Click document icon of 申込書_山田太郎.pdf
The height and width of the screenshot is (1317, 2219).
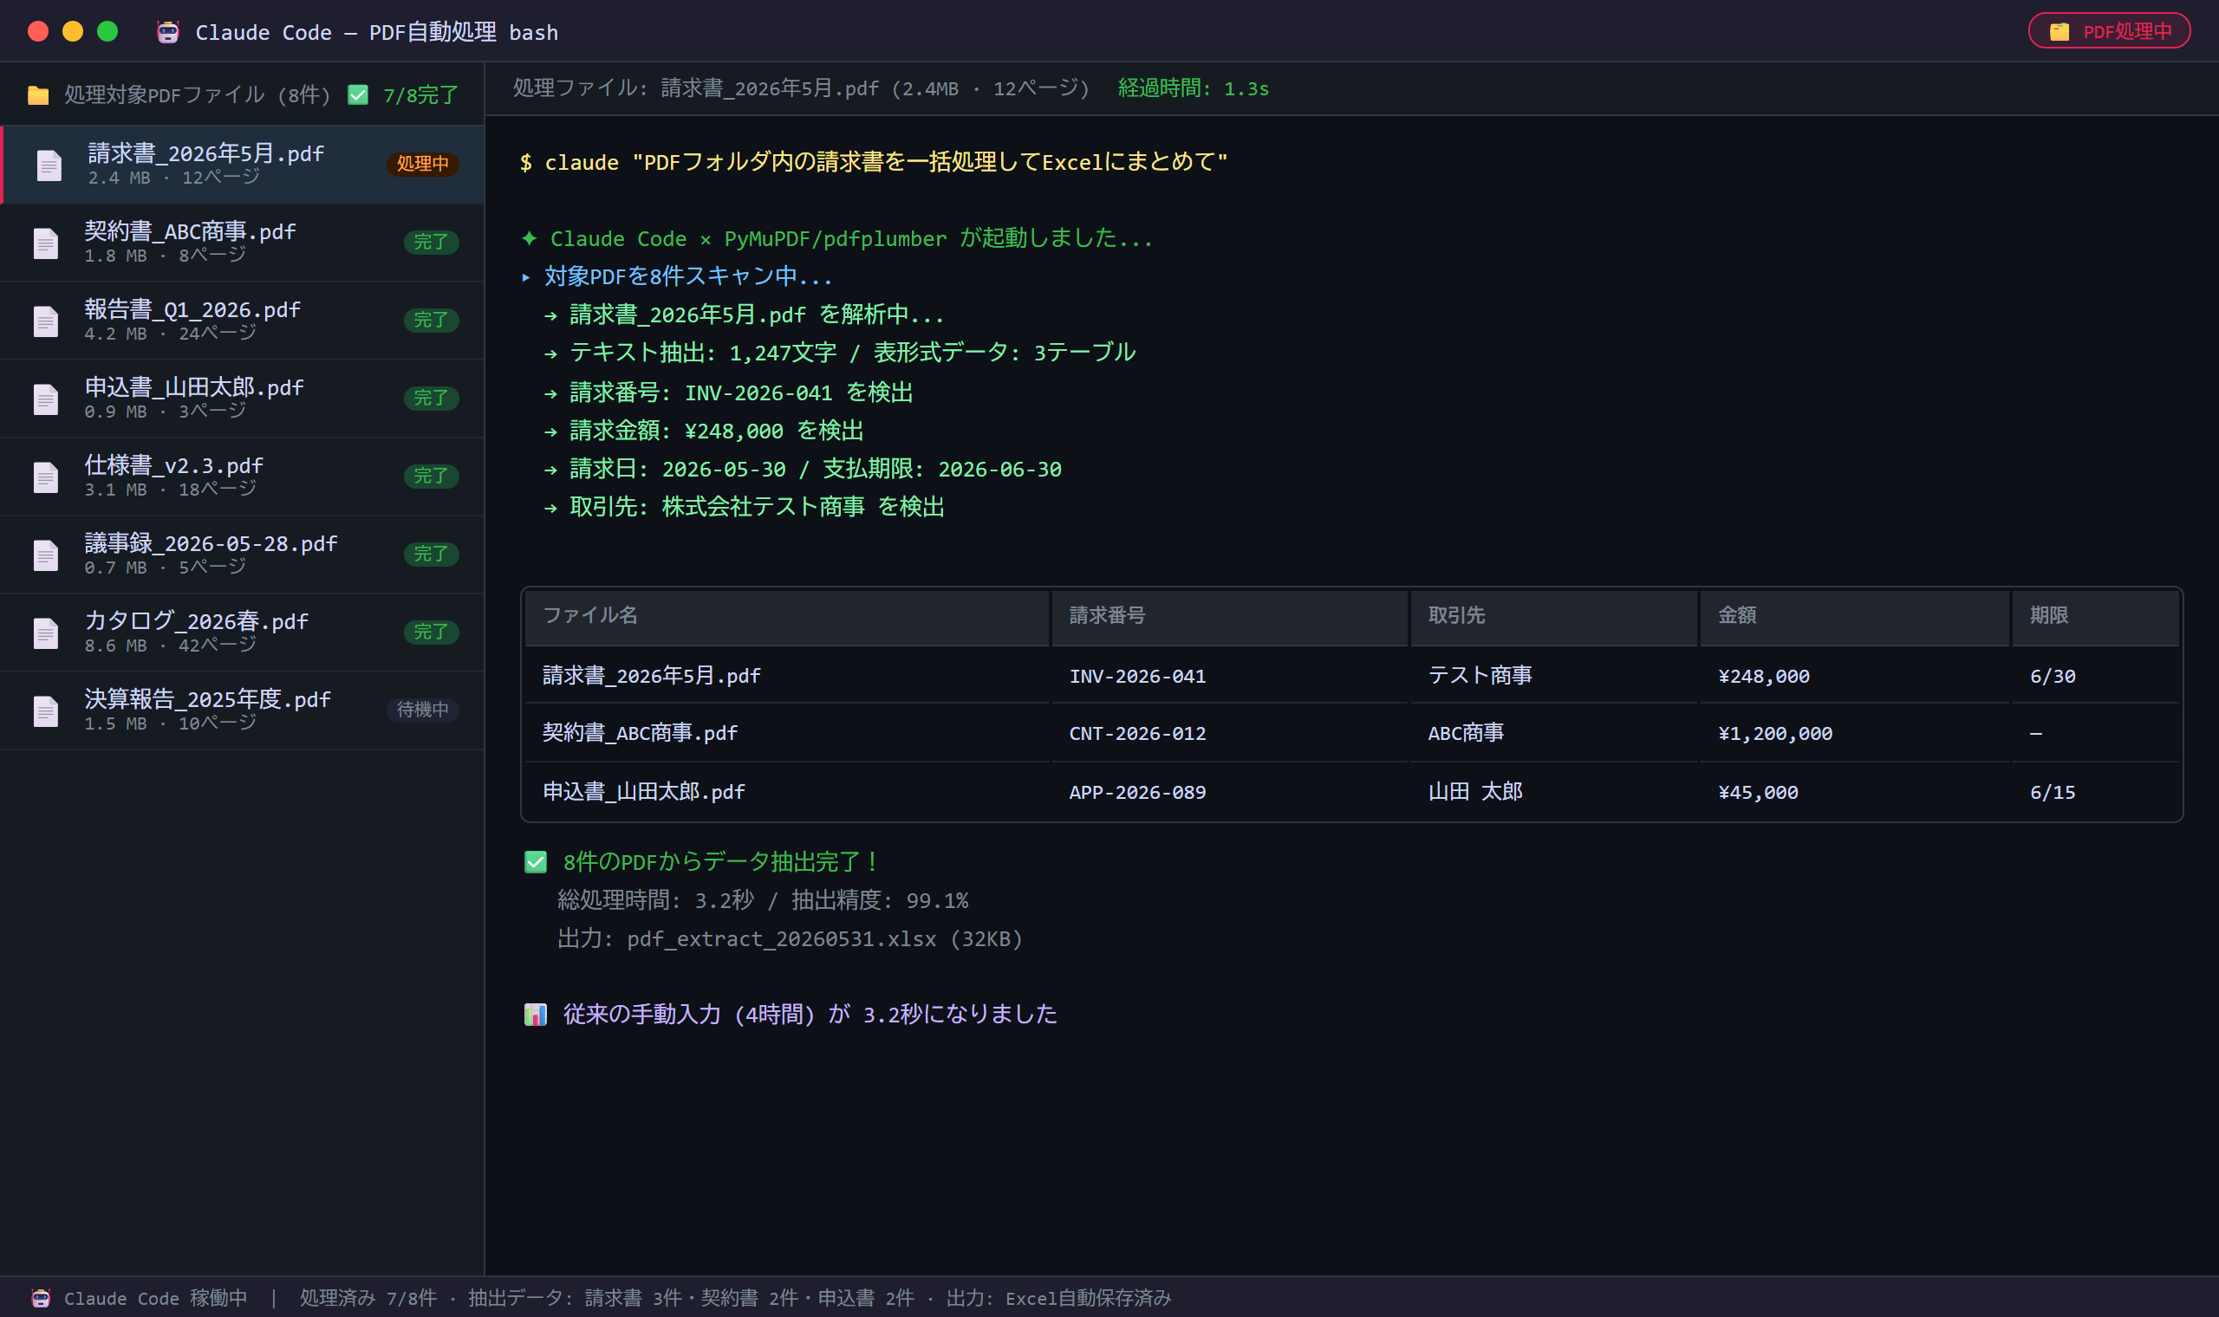46,399
